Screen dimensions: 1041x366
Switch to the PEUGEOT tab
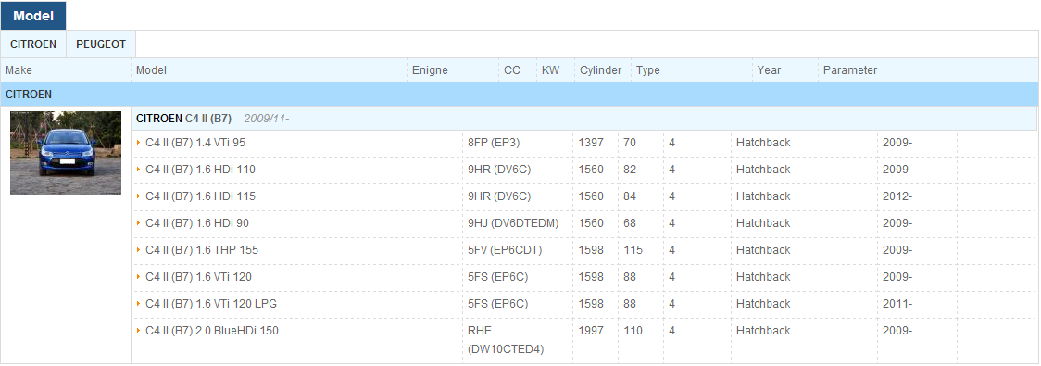[101, 44]
